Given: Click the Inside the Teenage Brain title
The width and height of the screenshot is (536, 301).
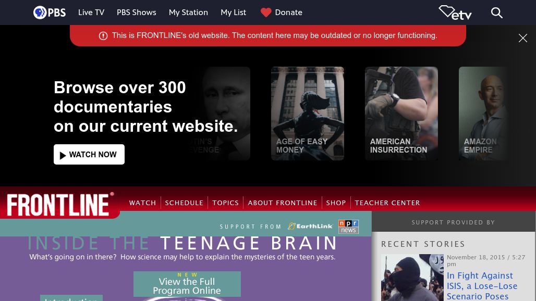Looking at the screenshot, I should (182, 243).
